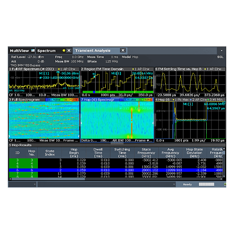The width and height of the screenshot is (234, 234).
Task: Select hop result row with ID 7
Action: 116,174
